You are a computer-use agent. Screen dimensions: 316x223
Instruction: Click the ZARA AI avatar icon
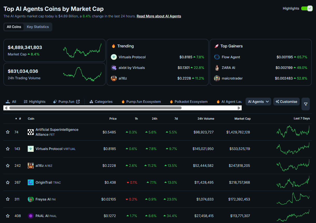pos(217,68)
